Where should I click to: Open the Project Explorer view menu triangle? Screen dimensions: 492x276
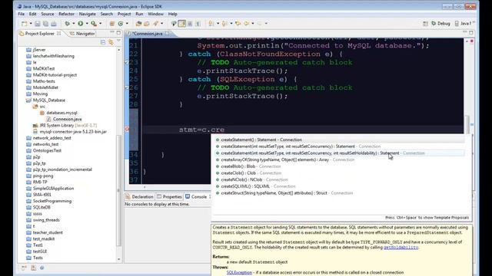[x=118, y=41]
